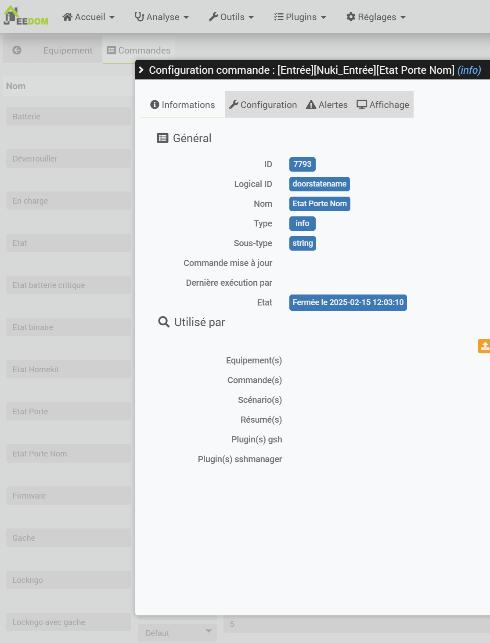Click the Commandes tab
The image size is (490, 643).
139,50
